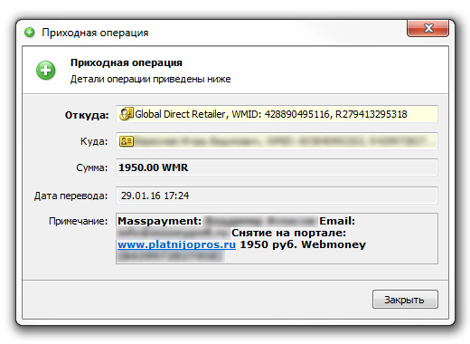The image size is (470, 344).
Task: Click the Откуда: label
Action: (87, 115)
